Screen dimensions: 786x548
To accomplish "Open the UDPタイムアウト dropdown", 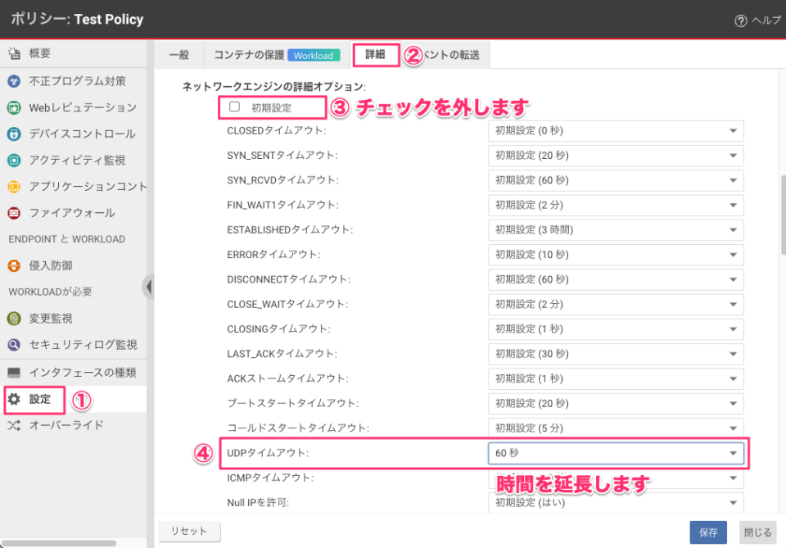I will 616,453.
